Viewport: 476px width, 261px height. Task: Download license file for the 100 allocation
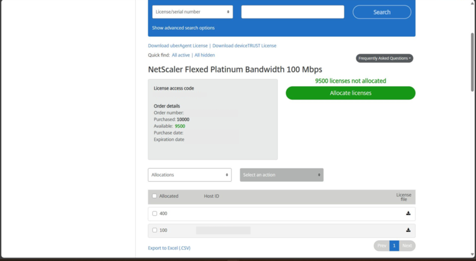coord(408,230)
